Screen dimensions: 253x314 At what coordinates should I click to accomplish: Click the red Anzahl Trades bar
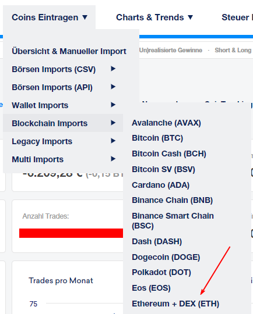[71, 233]
